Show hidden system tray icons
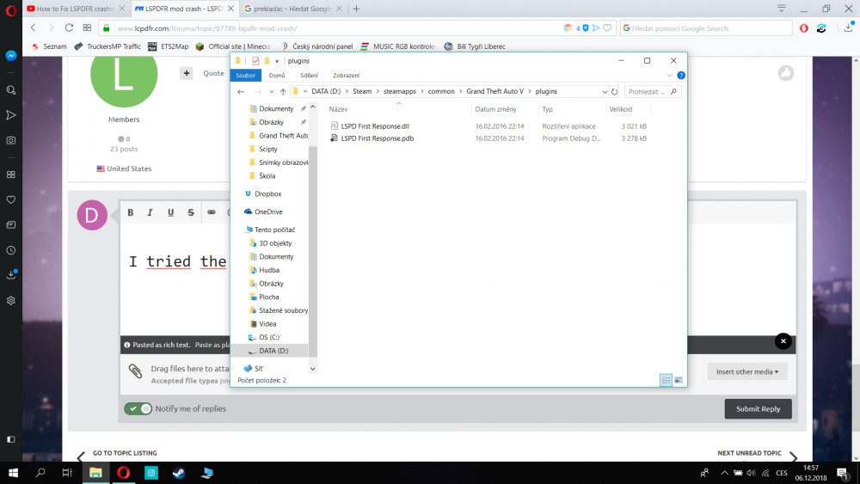Screen dimensions: 860x484 tap(724, 473)
